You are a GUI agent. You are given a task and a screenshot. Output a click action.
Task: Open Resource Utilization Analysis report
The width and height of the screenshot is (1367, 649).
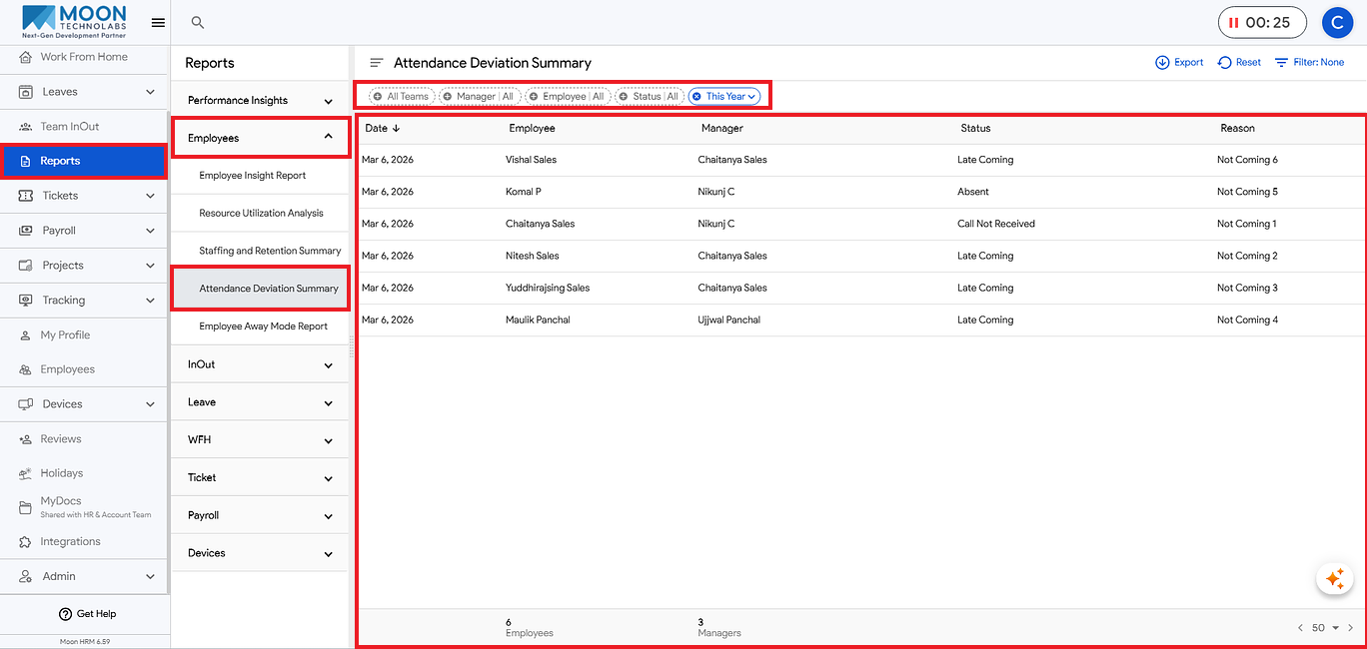tap(260, 214)
